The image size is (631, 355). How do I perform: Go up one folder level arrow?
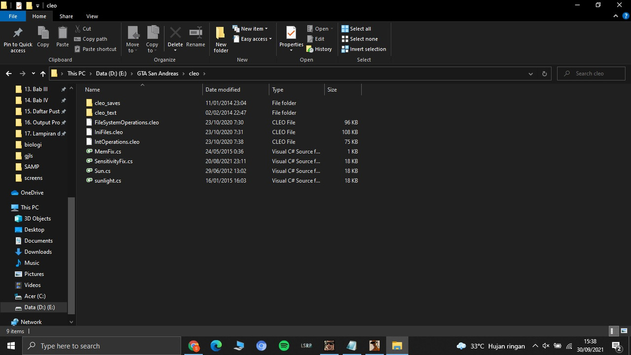click(x=43, y=73)
